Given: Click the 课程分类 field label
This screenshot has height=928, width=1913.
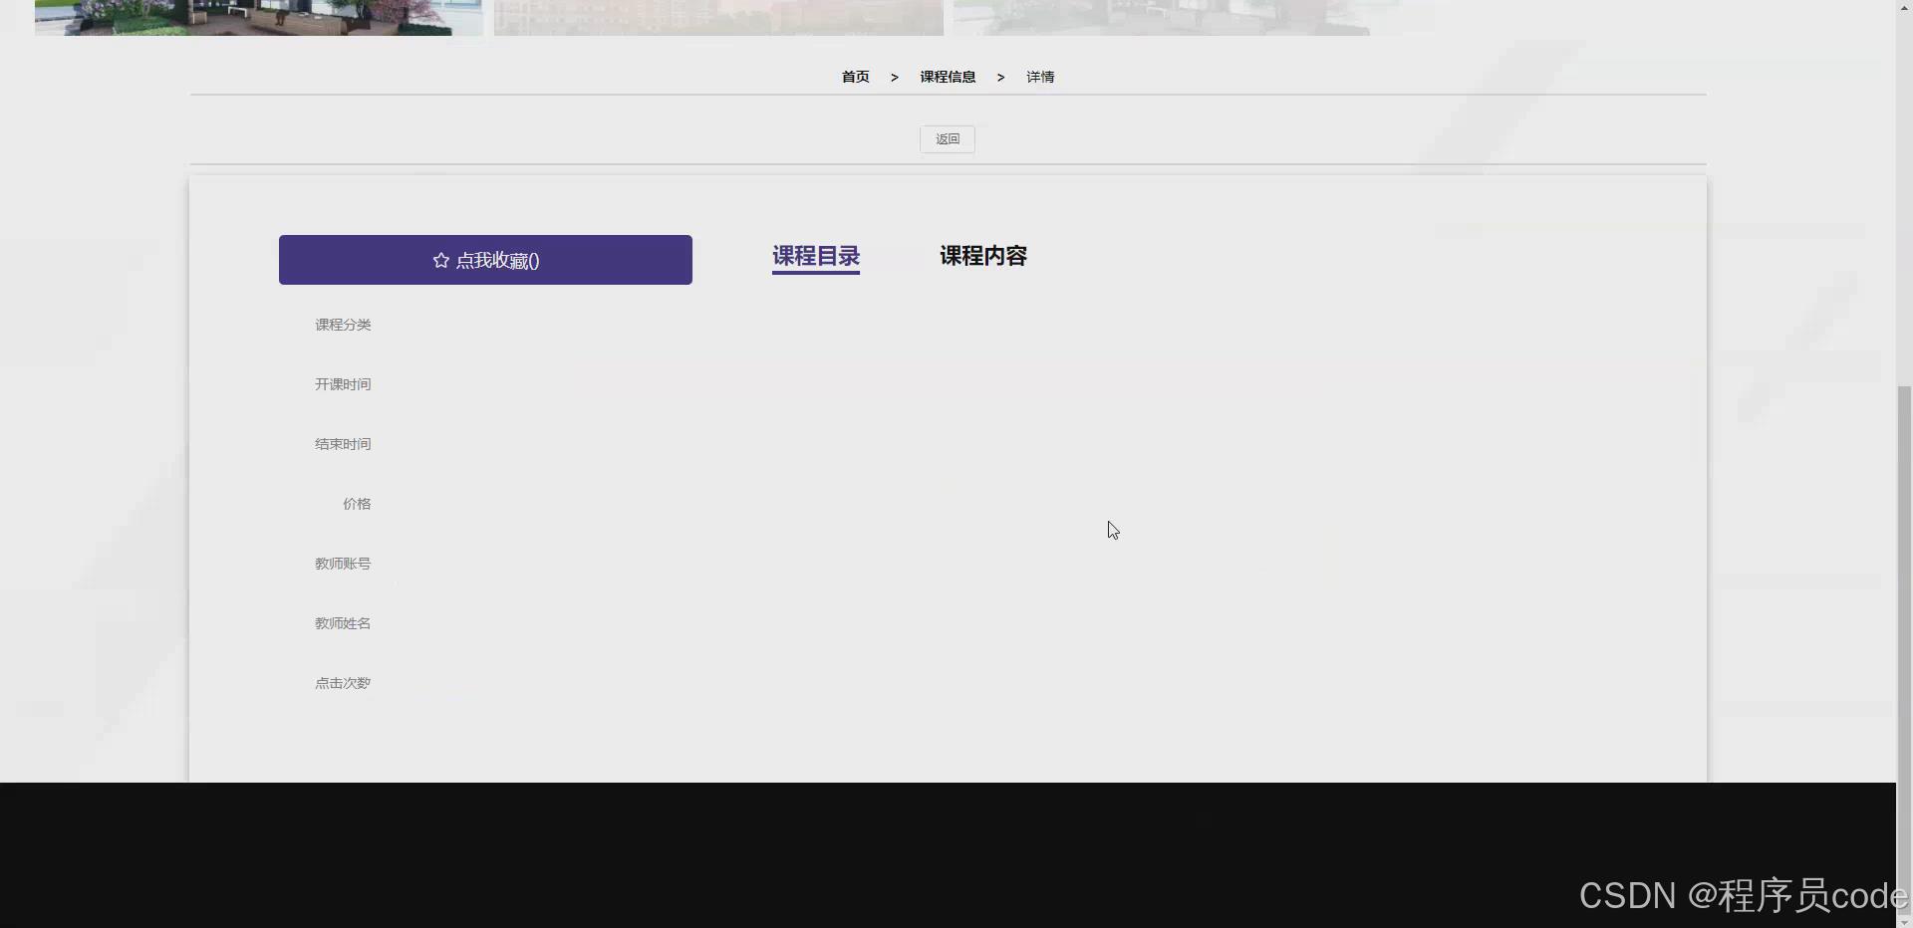Looking at the screenshot, I should (342, 324).
